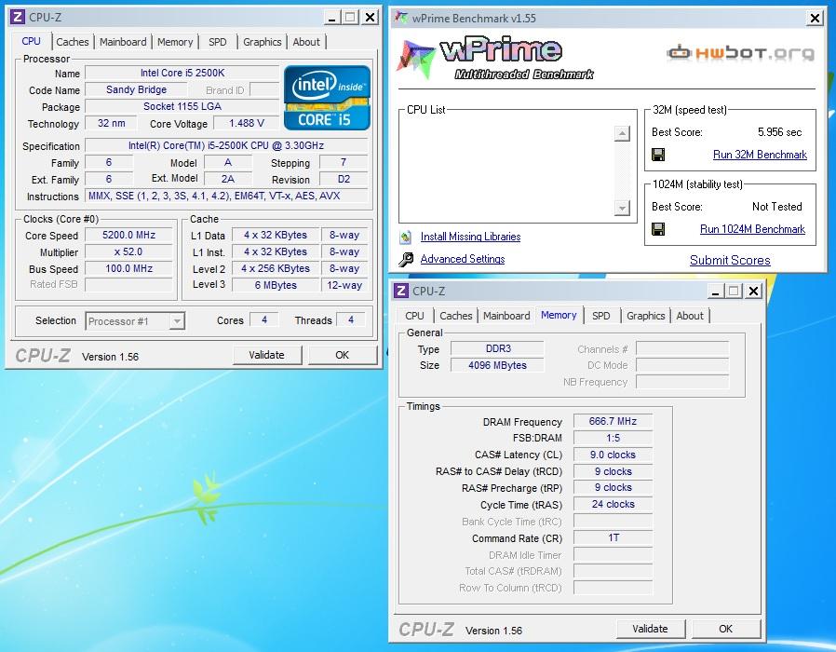Open About tab in top CPU-Z window
The width and height of the screenshot is (836, 652).
[306, 42]
